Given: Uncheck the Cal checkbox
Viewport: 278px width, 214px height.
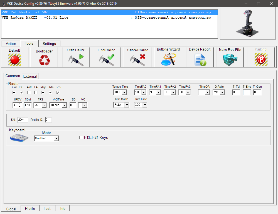Looking at the screenshot, I should coord(14,92).
